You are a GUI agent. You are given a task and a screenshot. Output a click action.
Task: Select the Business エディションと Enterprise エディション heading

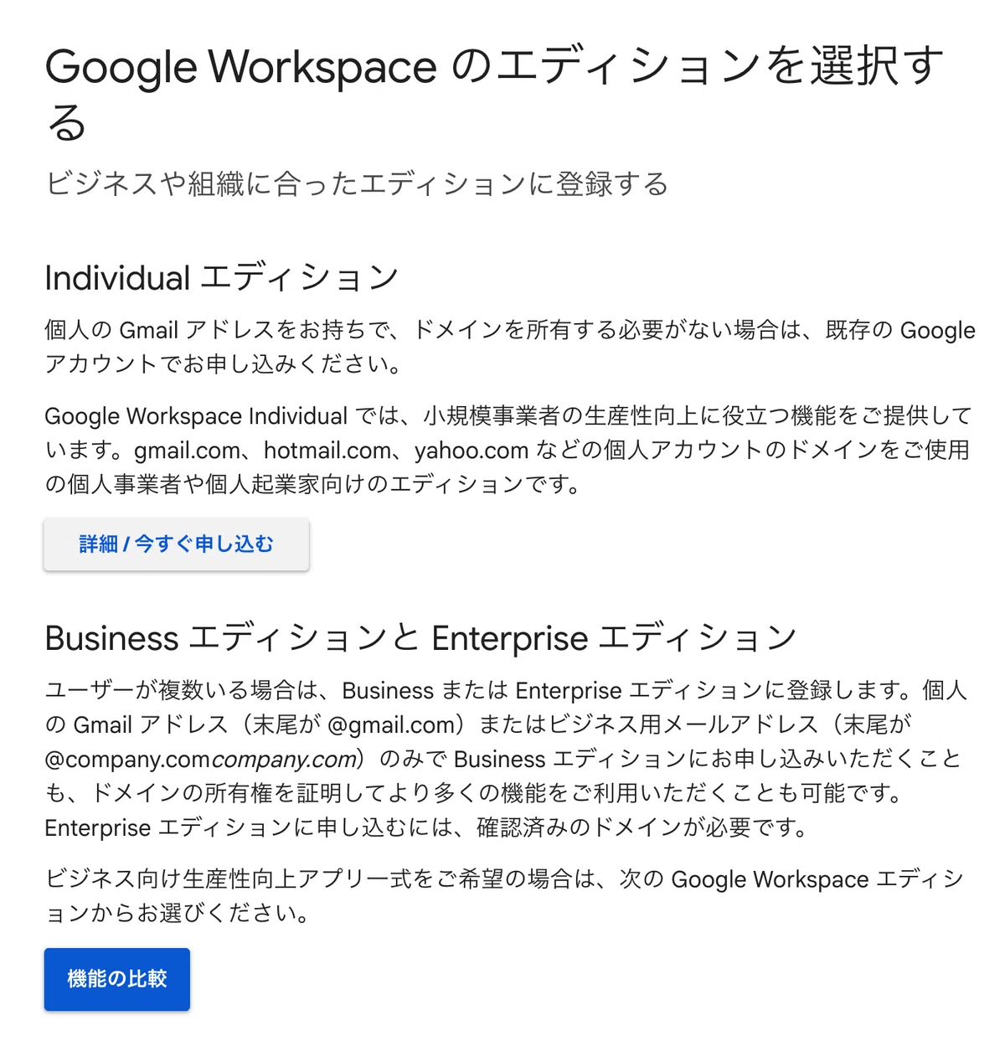(x=420, y=638)
